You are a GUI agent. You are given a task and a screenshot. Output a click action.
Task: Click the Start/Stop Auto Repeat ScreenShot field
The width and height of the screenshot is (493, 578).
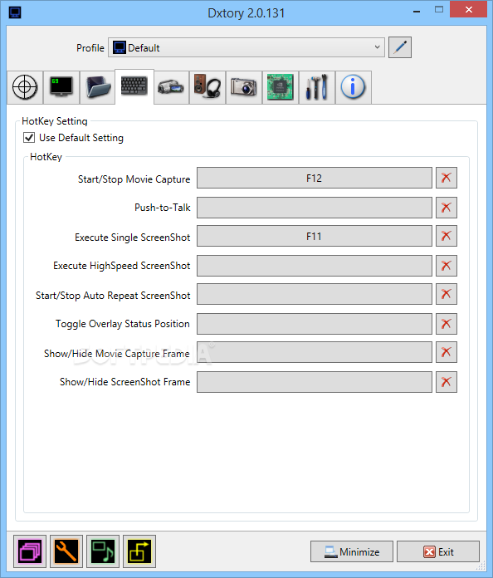tap(315, 294)
